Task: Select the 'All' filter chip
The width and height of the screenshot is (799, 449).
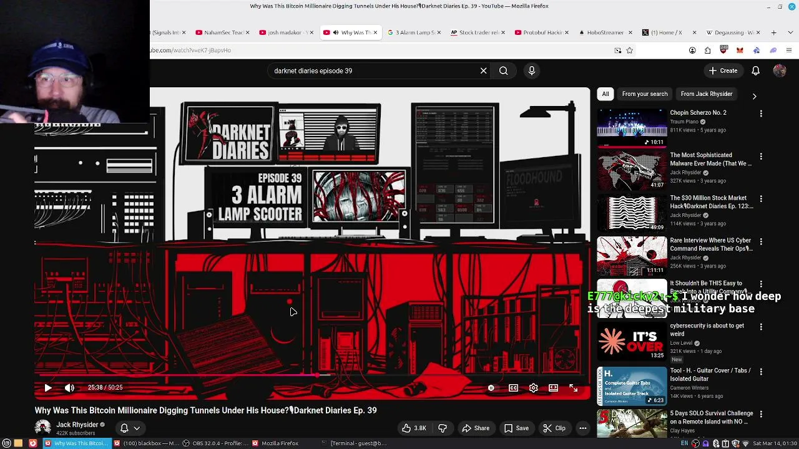Action: pyautogui.click(x=605, y=94)
